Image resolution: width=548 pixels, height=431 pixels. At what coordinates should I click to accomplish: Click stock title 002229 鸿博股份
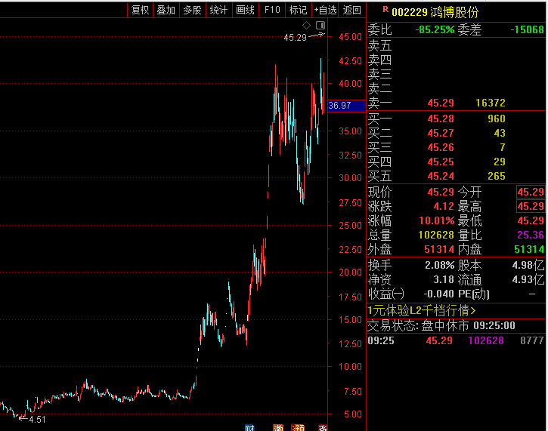click(x=435, y=12)
